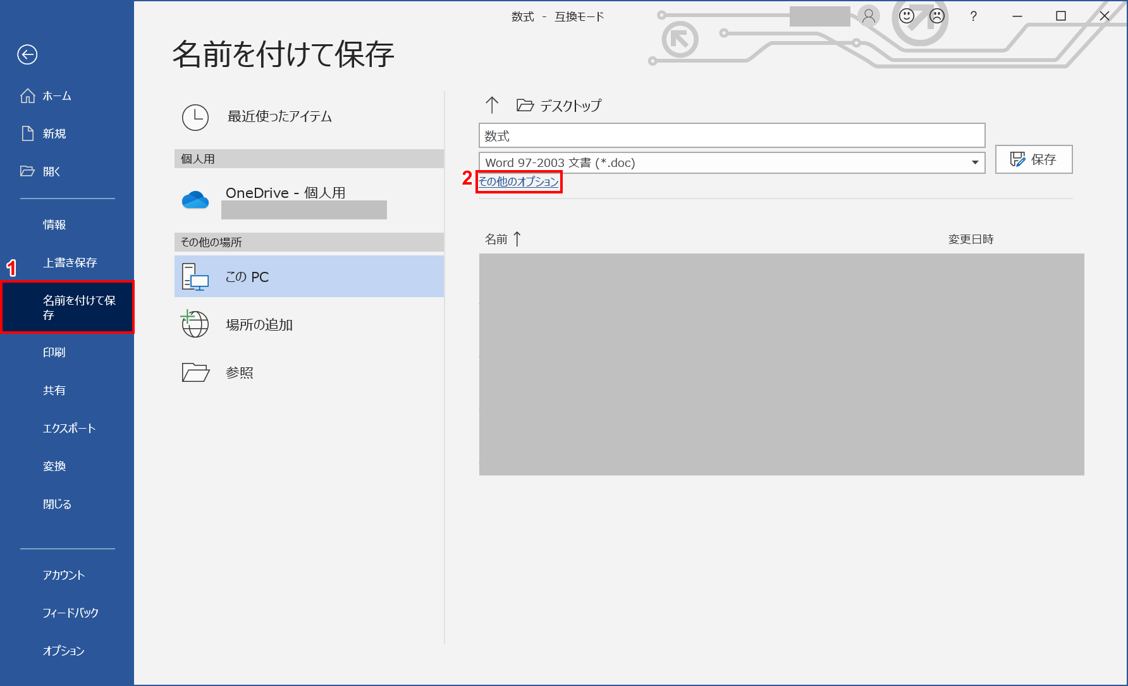The width and height of the screenshot is (1128, 686).
Task: Click the This PC computer icon
Action: click(195, 277)
